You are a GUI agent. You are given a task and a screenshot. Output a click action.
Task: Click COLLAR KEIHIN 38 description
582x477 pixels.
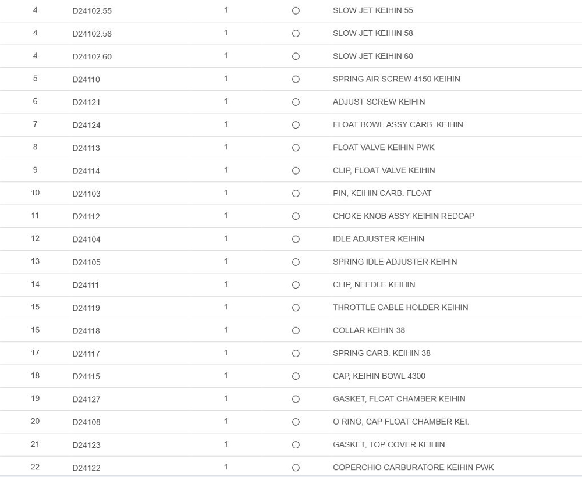pyautogui.click(x=368, y=330)
